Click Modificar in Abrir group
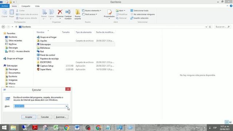This screenshot has width=233, height=131. [x=122, y=14]
